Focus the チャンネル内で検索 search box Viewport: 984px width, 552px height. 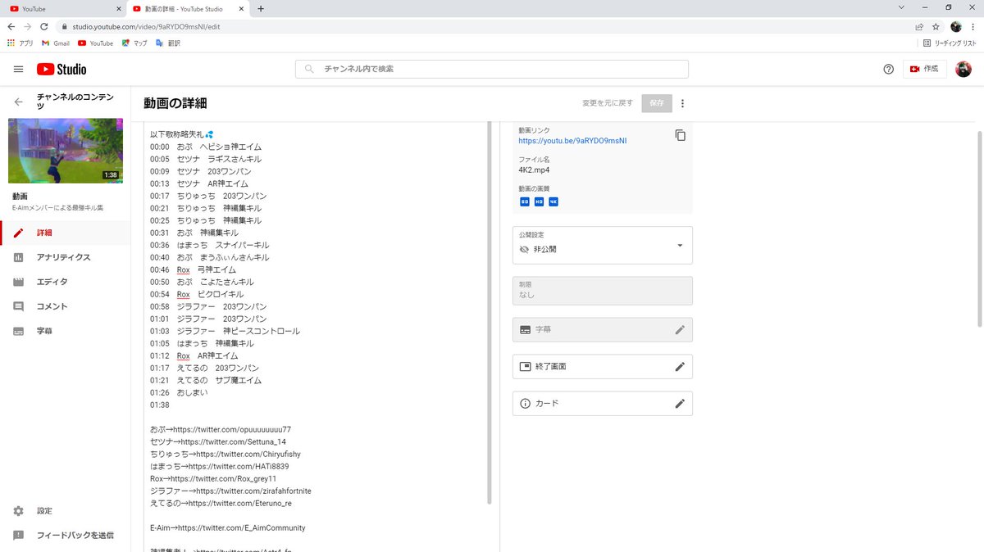(492, 69)
